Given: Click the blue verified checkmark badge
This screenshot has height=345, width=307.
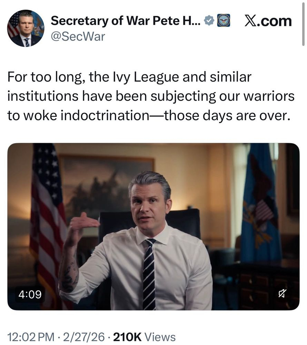Looking at the screenshot, I should point(209,21).
